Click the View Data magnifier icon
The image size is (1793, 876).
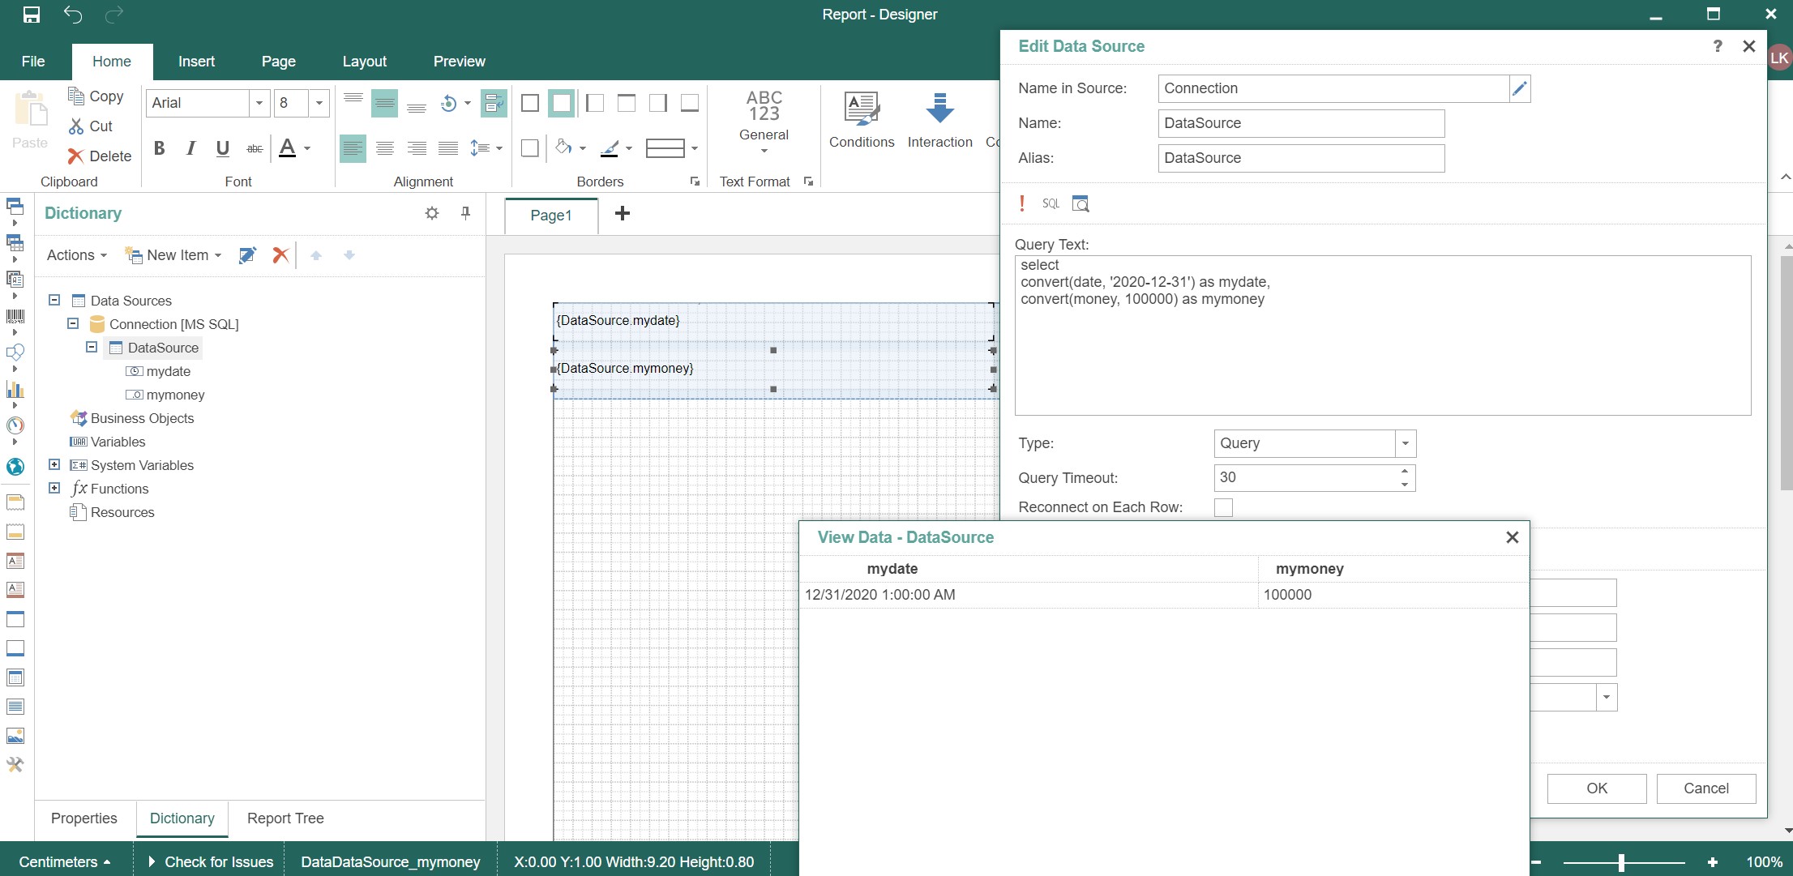point(1081,203)
